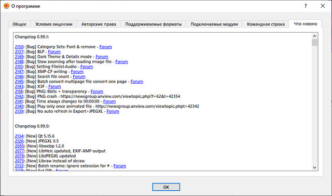Click the scrollbar down arrow
The height and width of the screenshot is (196, 332).
pyautogui.click(x=314, y=167)
